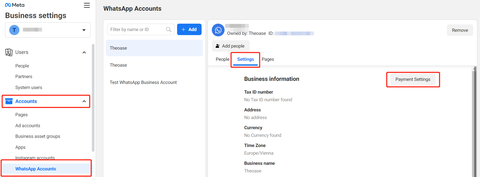Image resolution: width=480 pixels, height=177 pixels.
Task: Open the Settings tab
Action: 245,59
